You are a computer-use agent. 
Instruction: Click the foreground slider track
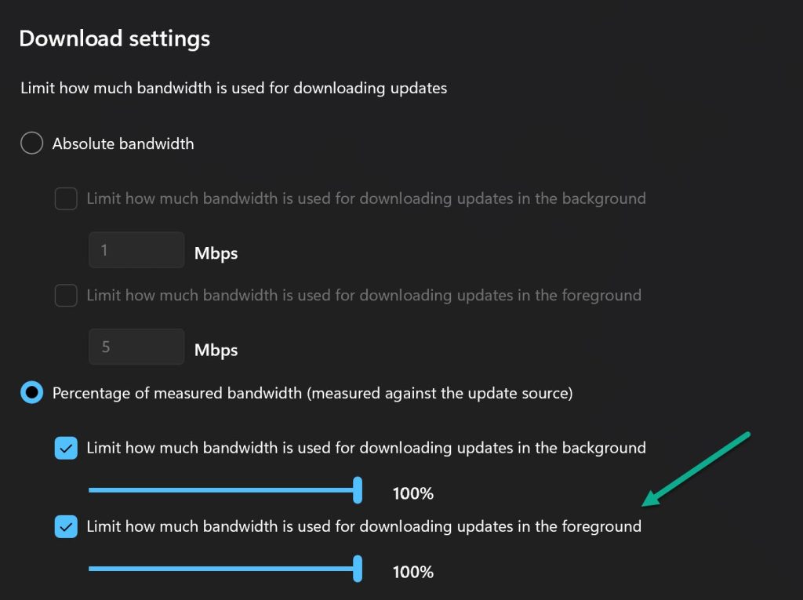[220, 568]
